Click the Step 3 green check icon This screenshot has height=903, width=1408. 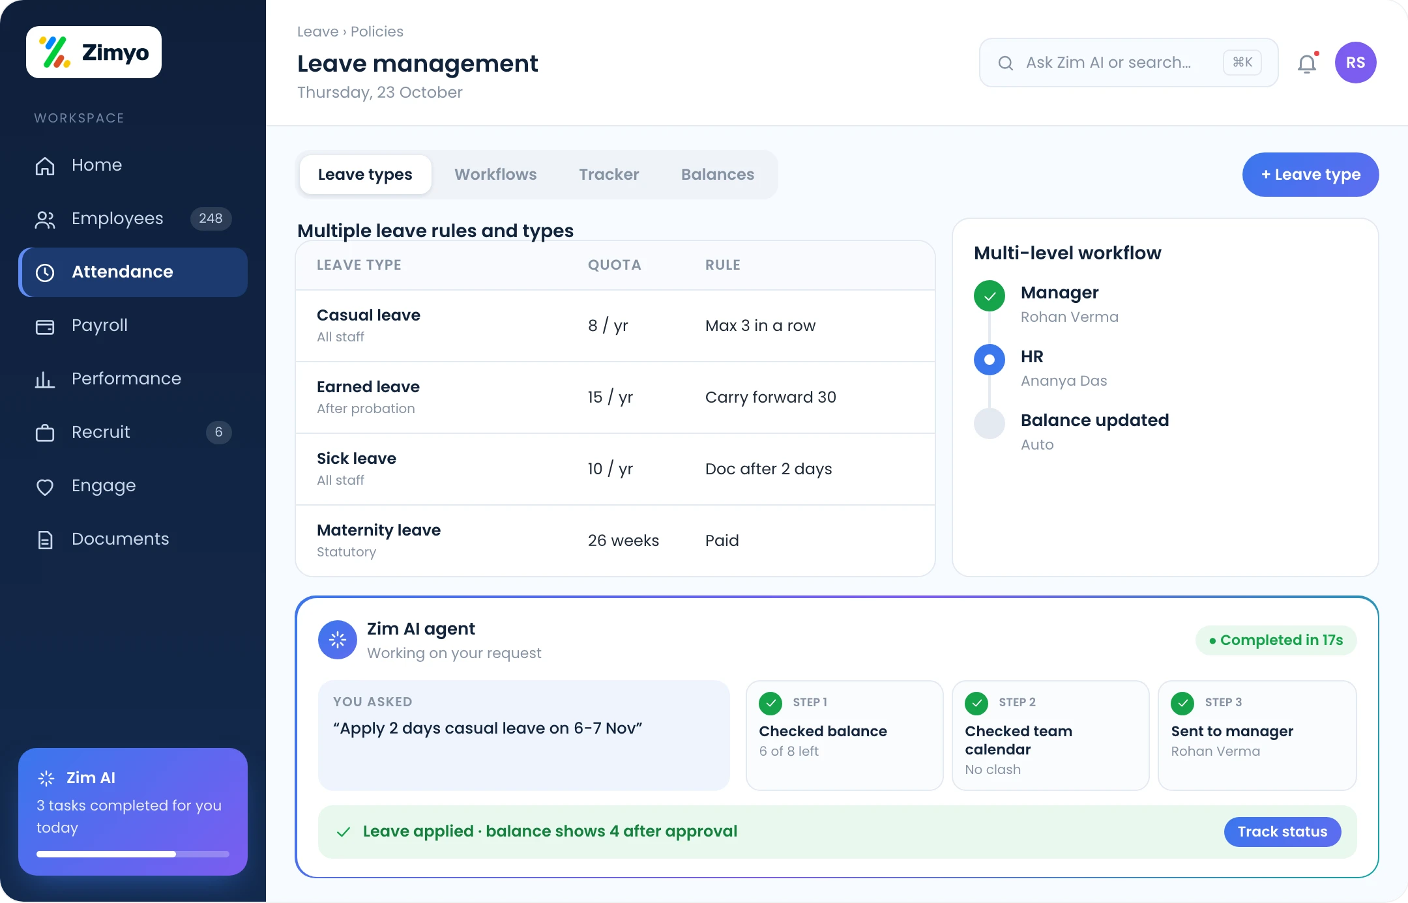(x=1182, y=703)
